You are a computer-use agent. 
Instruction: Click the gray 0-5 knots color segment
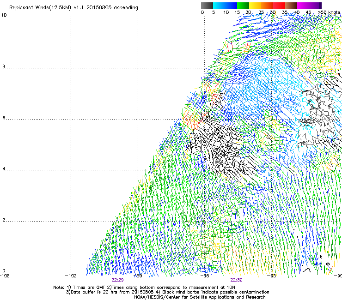pos(207,6)
